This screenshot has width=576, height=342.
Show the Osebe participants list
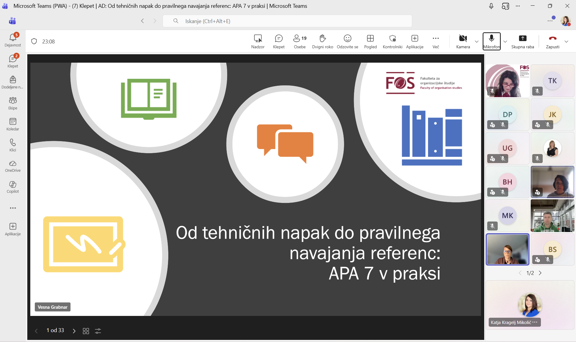(300, 41)
